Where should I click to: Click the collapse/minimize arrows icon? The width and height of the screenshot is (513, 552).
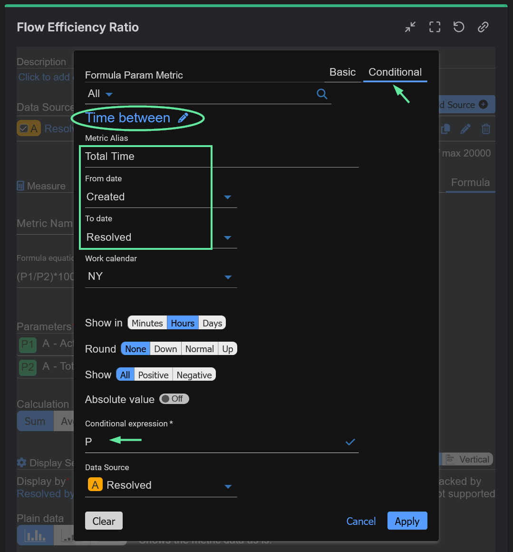410,27
